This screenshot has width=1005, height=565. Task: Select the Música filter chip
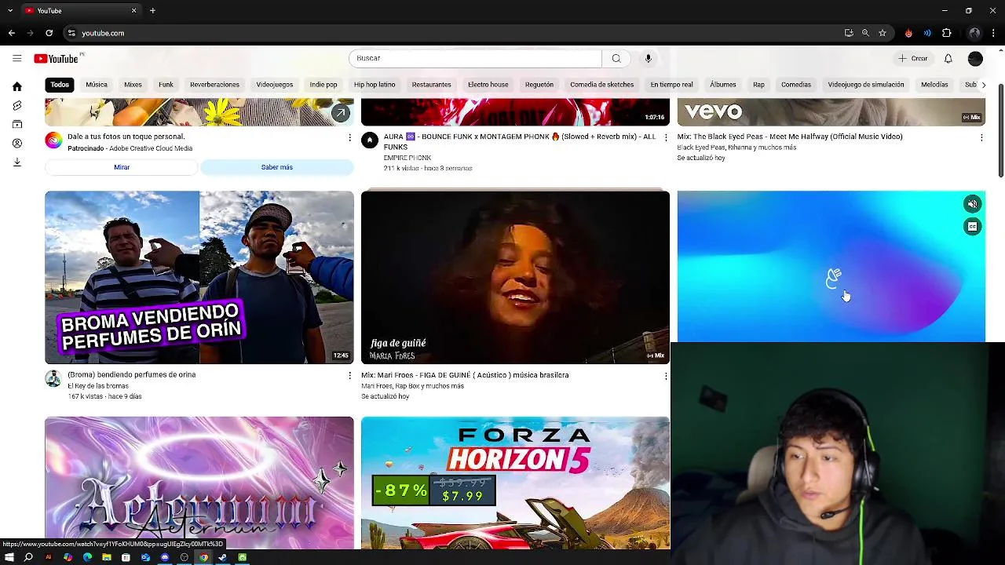(97, 85)
